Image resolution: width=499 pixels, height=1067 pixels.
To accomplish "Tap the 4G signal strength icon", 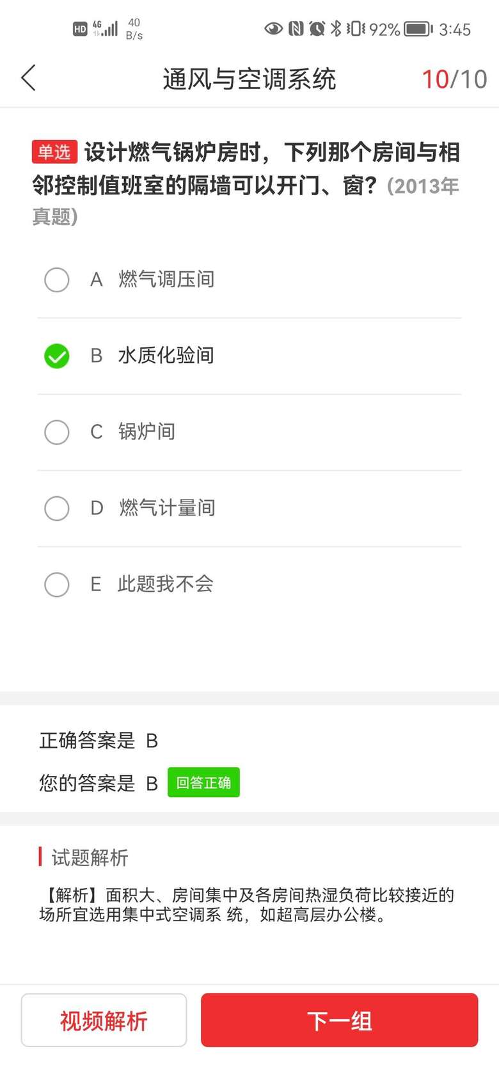I will 106,28.
